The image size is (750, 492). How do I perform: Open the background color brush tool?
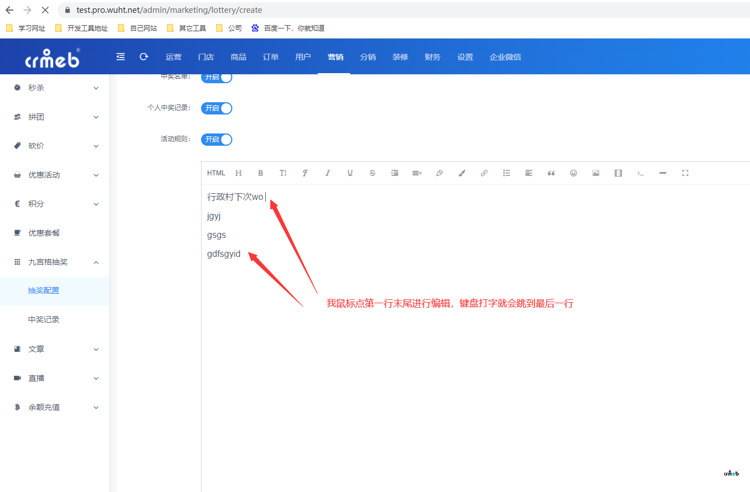click(462, 173)
